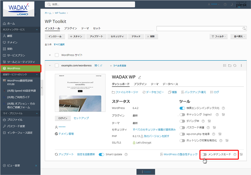
Task: Open help for メンテナンスモード
Action: tap(235, 154)
